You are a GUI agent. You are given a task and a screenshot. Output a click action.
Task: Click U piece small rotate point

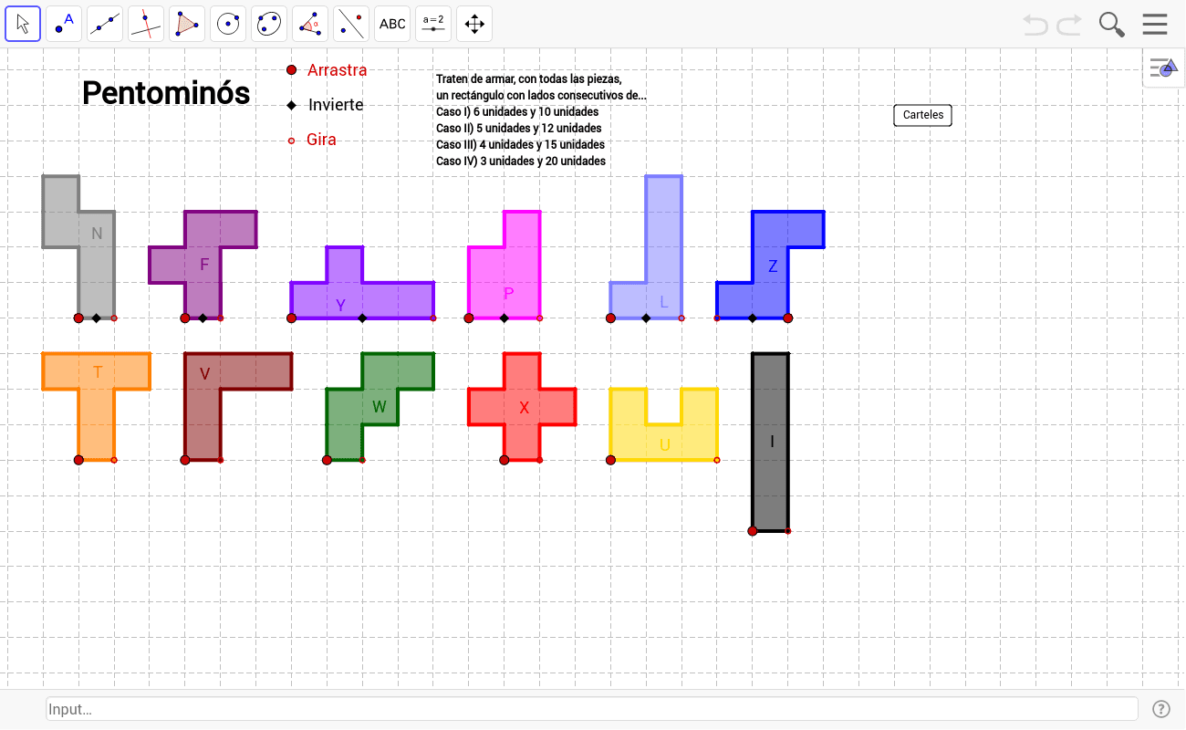(717, 460)
